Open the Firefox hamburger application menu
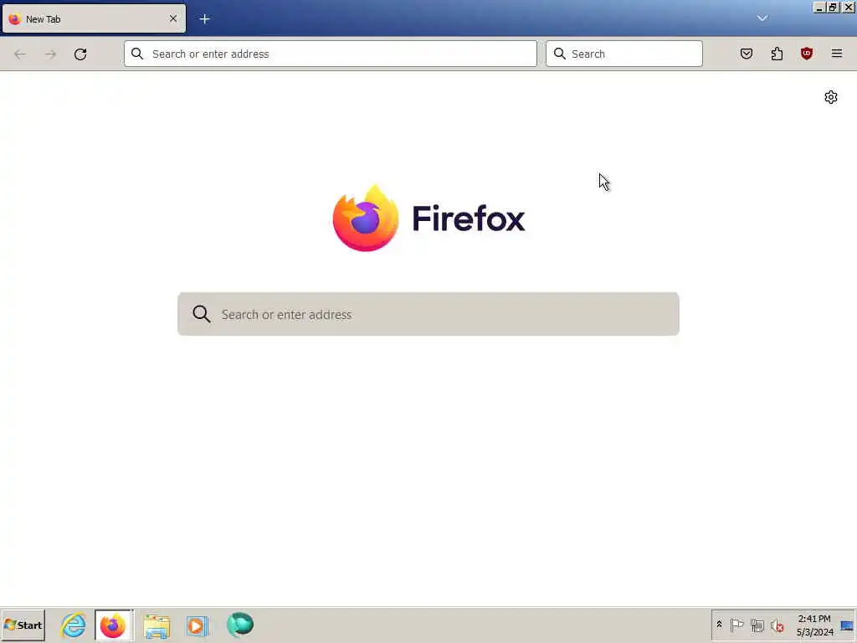Viewport: 857px width, 643px height. point(837,54)
